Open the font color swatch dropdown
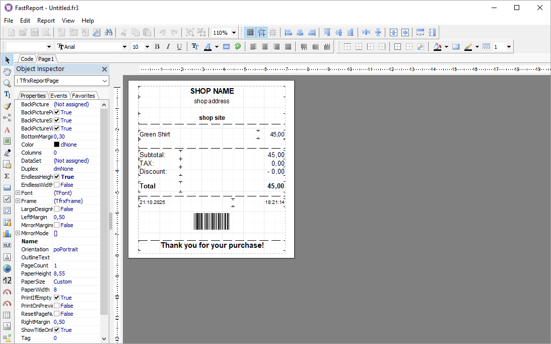 pos(217,46)
